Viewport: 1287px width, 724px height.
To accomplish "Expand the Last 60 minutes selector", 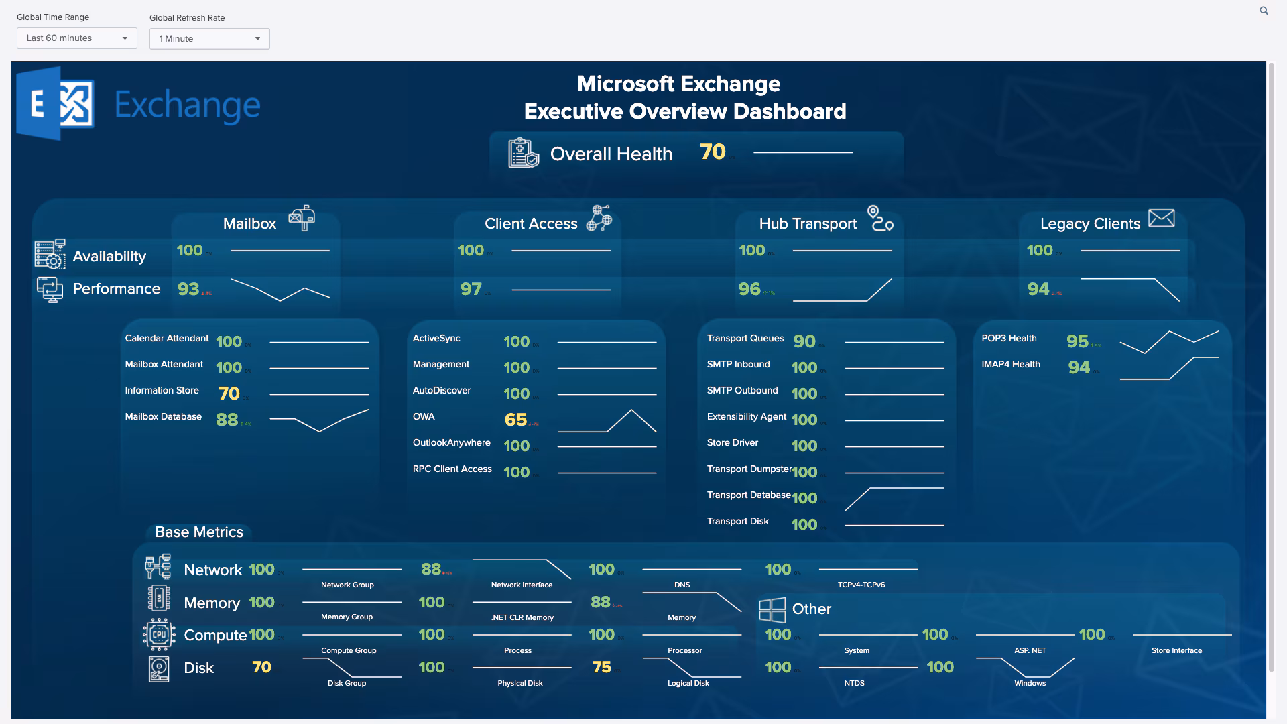I will [x=76, y=38].
